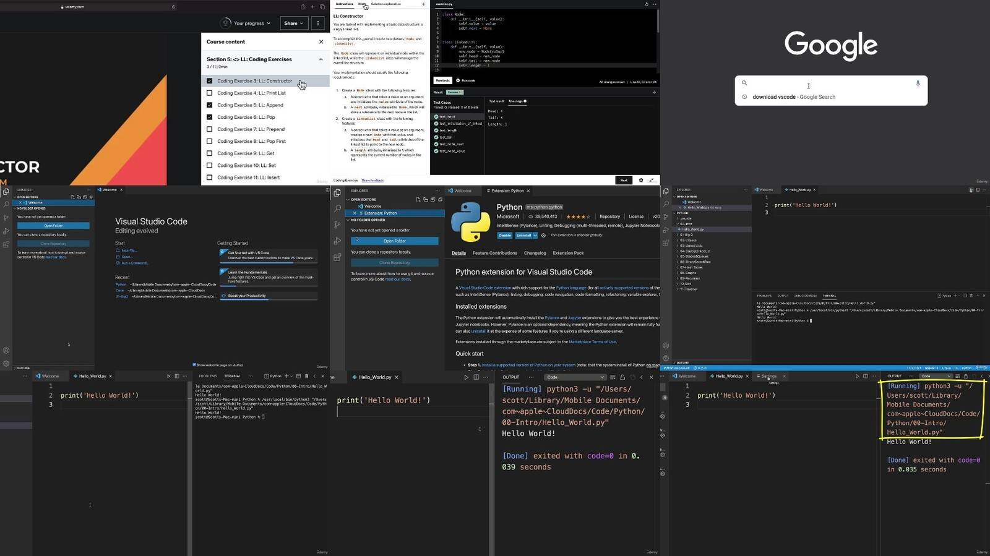This screenshot has height=556, width=990.
Task: Click the Run tests button
Action: [x=442, y=80]
